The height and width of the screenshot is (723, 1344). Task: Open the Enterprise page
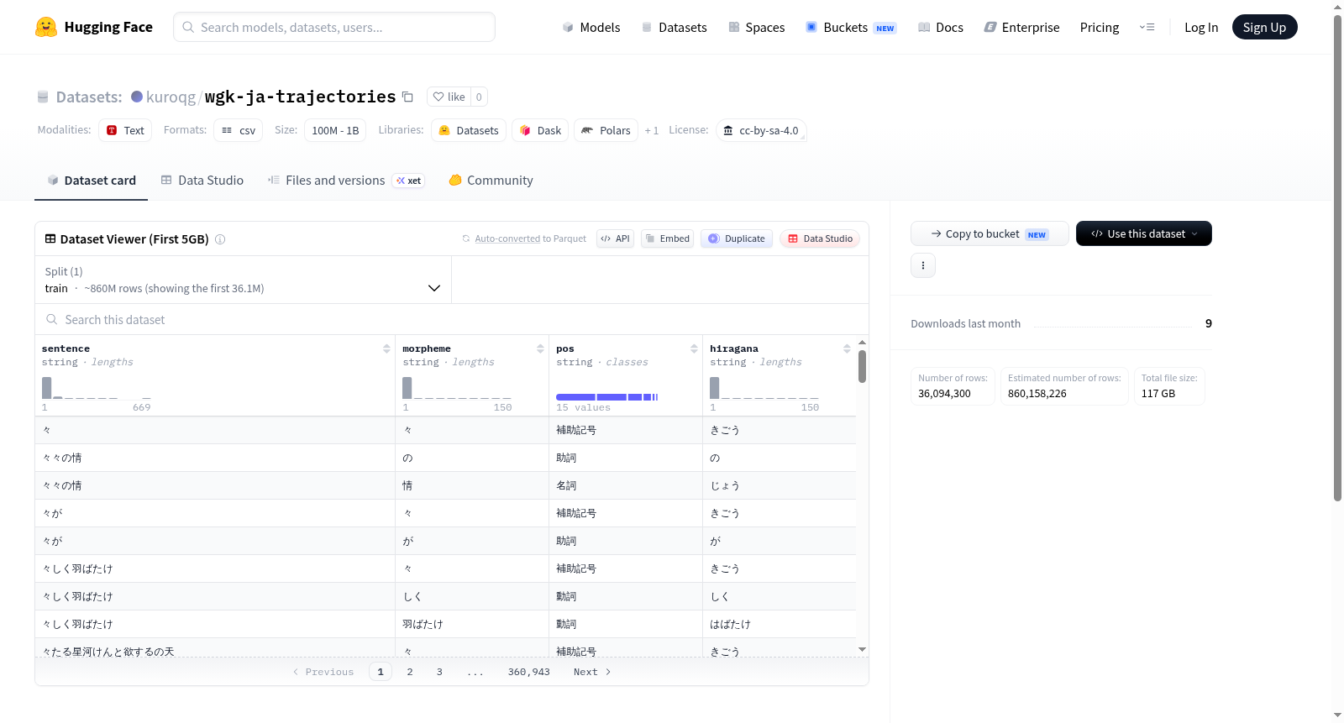pos(1021,27)
